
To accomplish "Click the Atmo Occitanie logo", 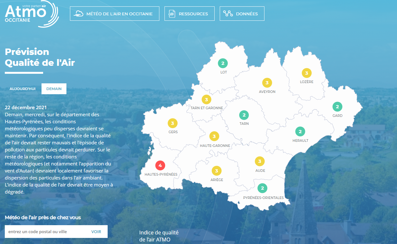I will (31, 14).
